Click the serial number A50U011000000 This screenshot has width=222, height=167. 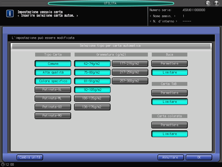[194, 10]
